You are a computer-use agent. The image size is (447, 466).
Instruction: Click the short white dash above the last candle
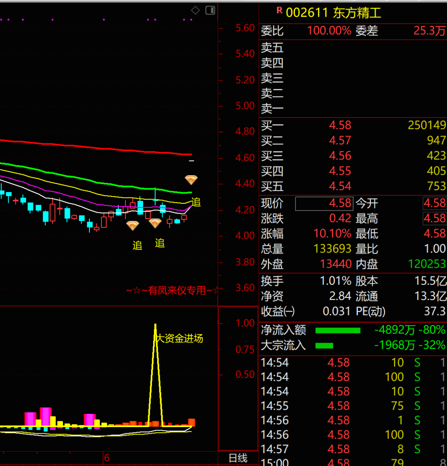191,161
